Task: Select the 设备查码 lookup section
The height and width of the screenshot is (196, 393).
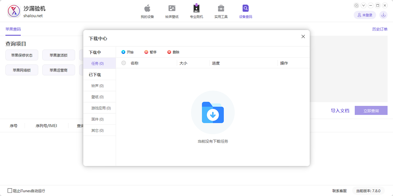Action: coord(246,12)
